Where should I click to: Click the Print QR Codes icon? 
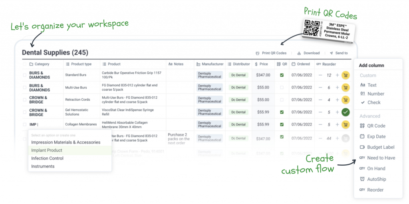[258, 53]
